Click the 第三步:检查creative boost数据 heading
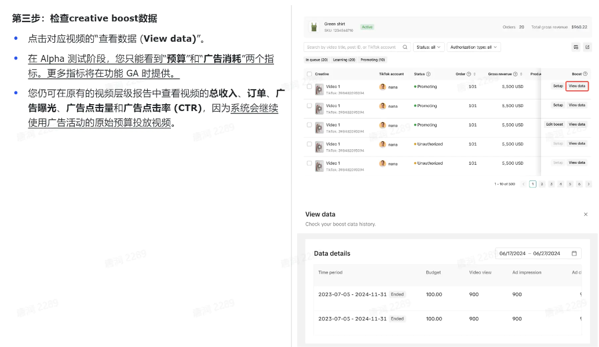Image resolution: width=599 pixels, height=347 pixels. [x=85, y=18]
